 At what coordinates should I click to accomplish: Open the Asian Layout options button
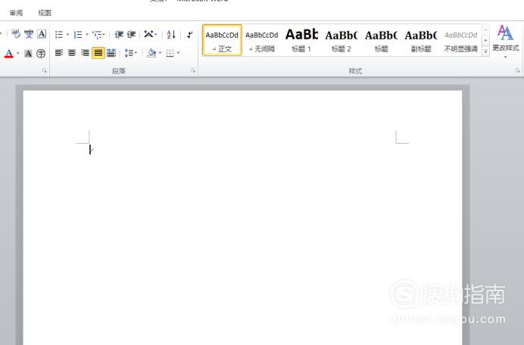[151, 34]
